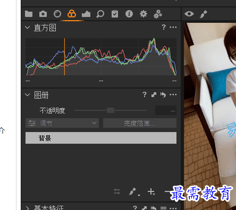Click the 图册 panel expand arrows icon
Screen dimensions: 236x210
click(x=154, y=95)
